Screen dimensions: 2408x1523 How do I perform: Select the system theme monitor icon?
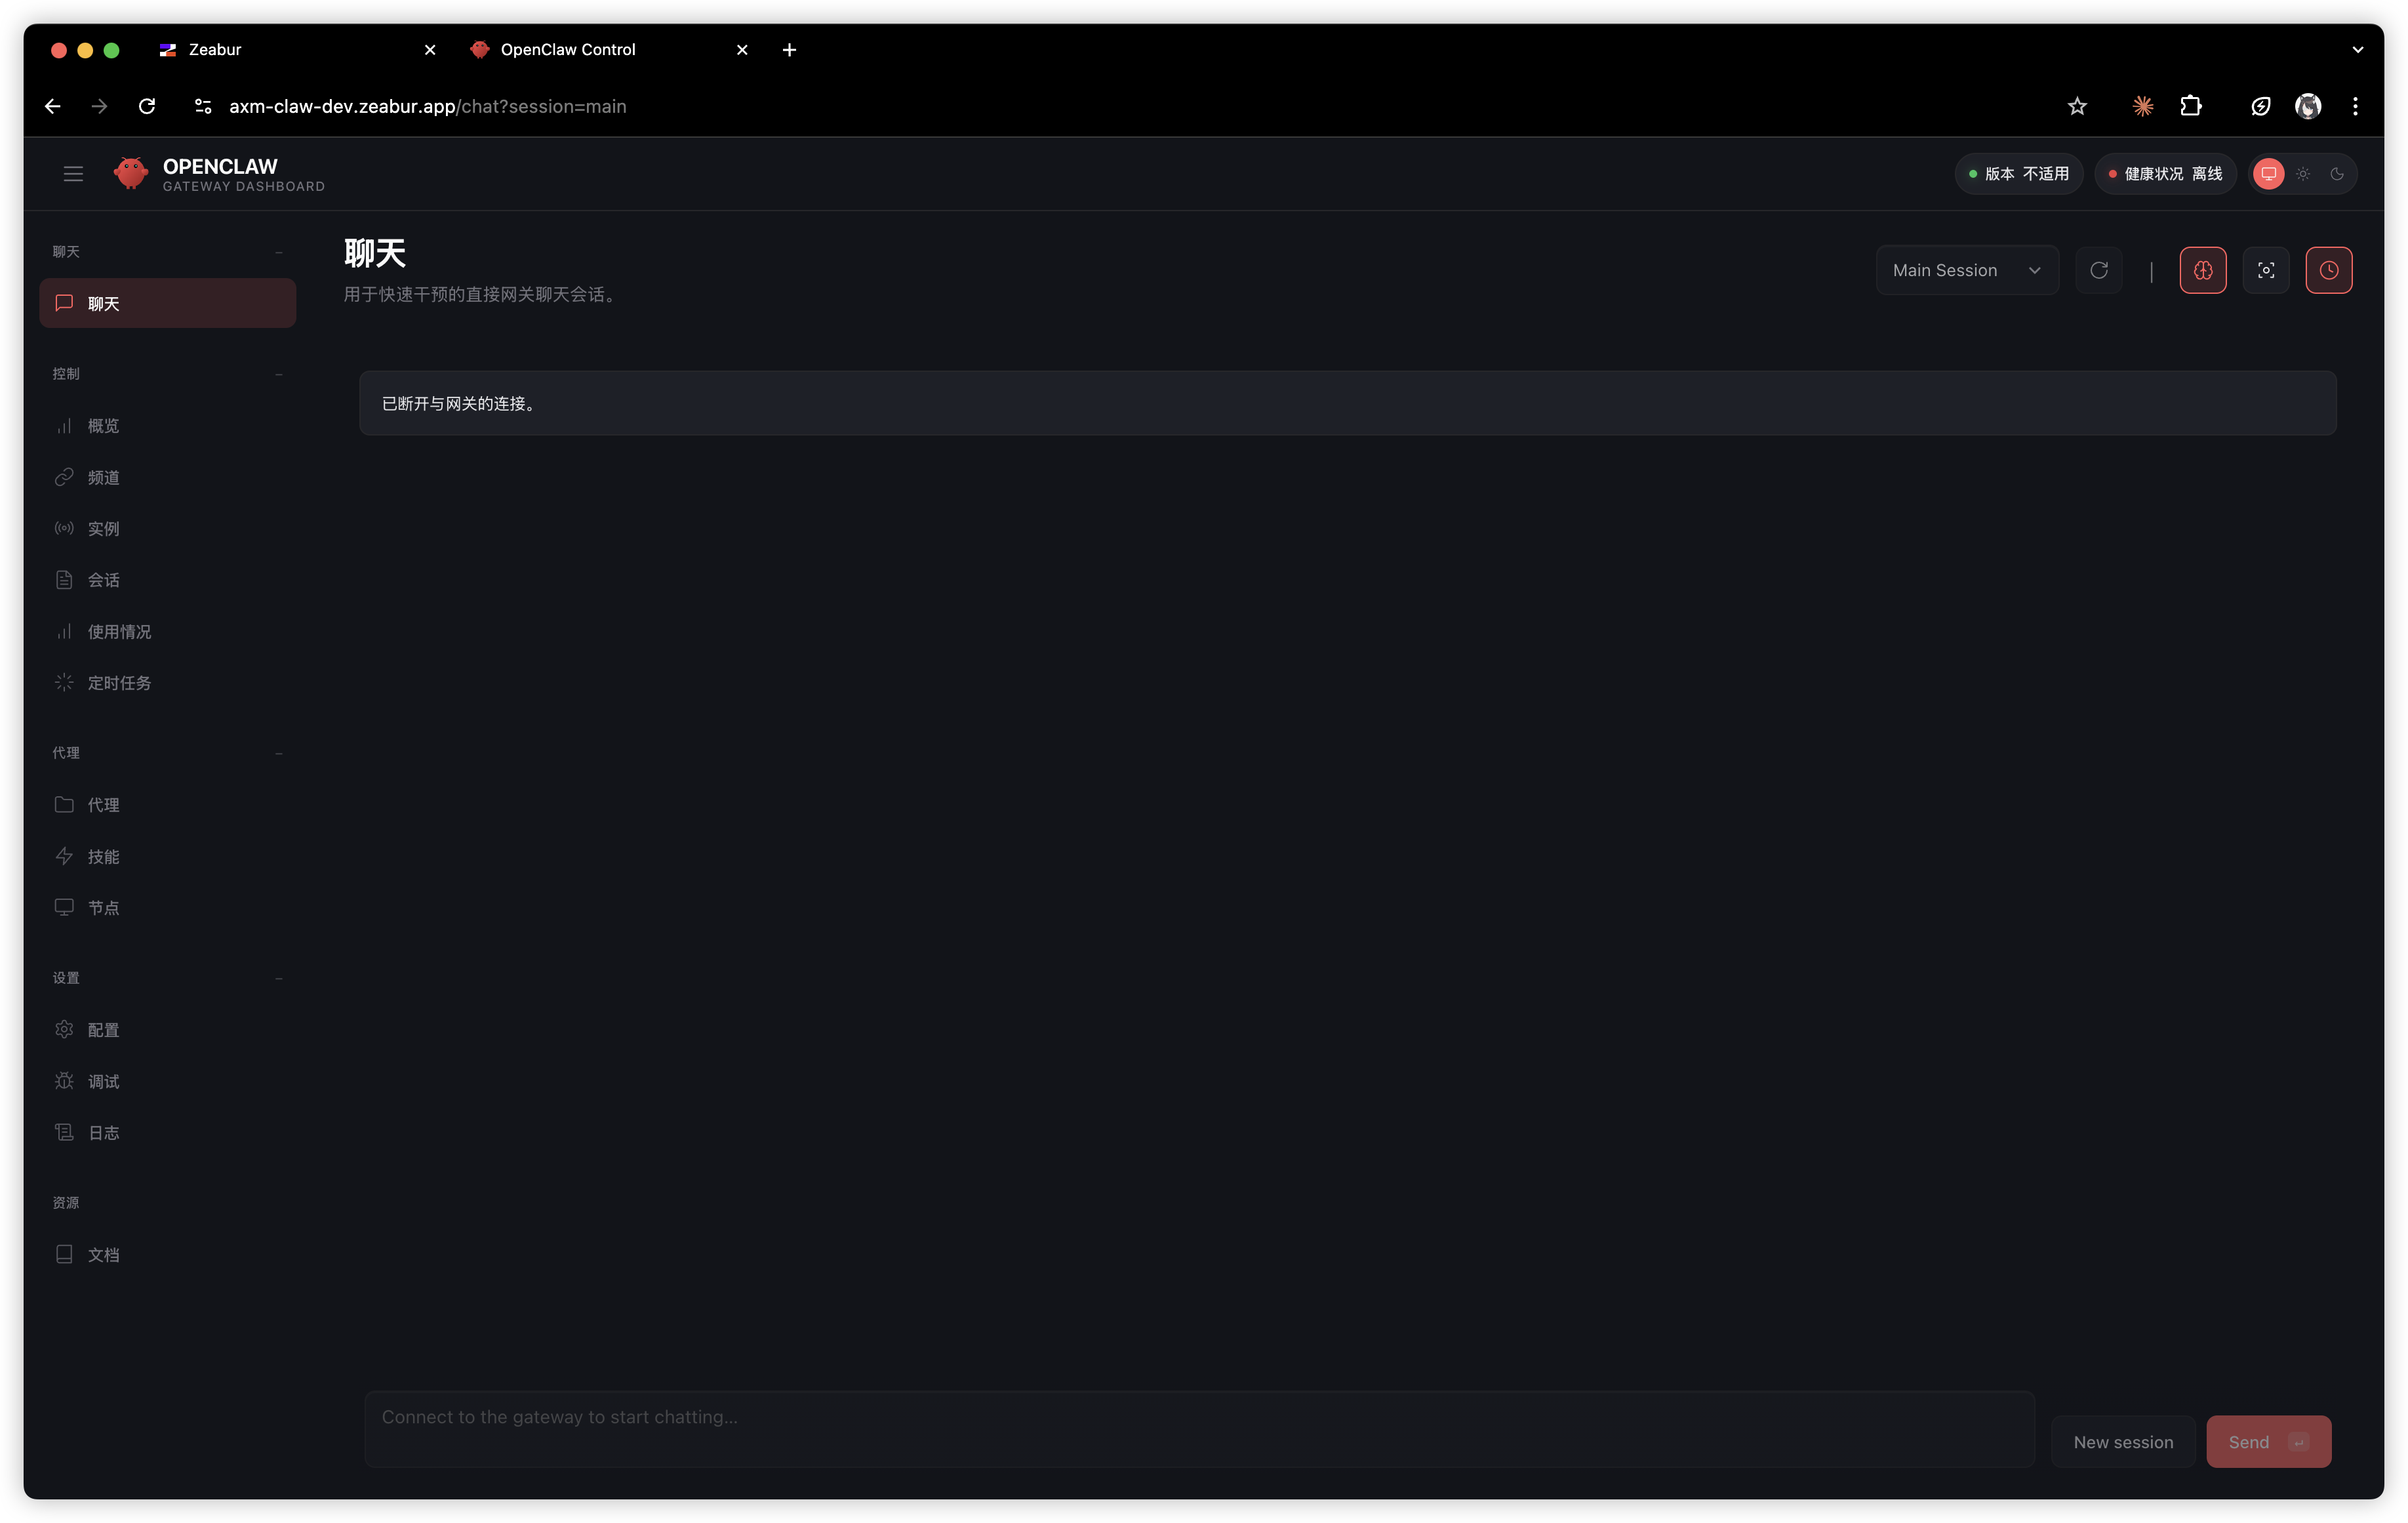pyautogui.click(x=2269, y=174)
